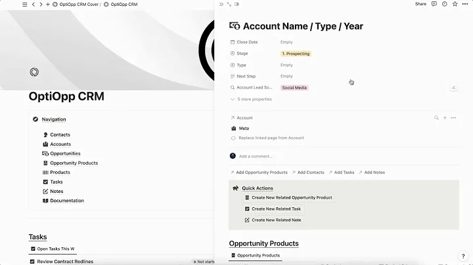473x265 pixels.
Task: Open Opportunities in the Navigation list
Action: pyautogui.click(x=61, y=153)
